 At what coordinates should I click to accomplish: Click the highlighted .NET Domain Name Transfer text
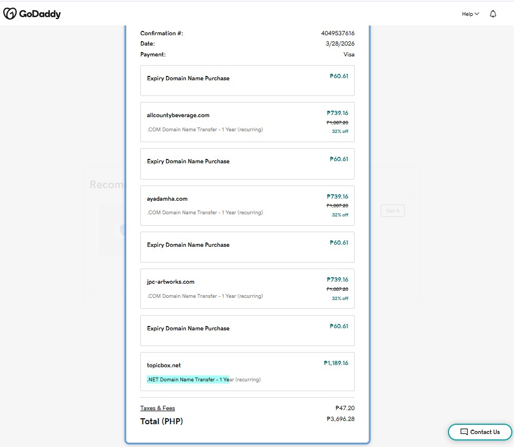pos(188,380)
